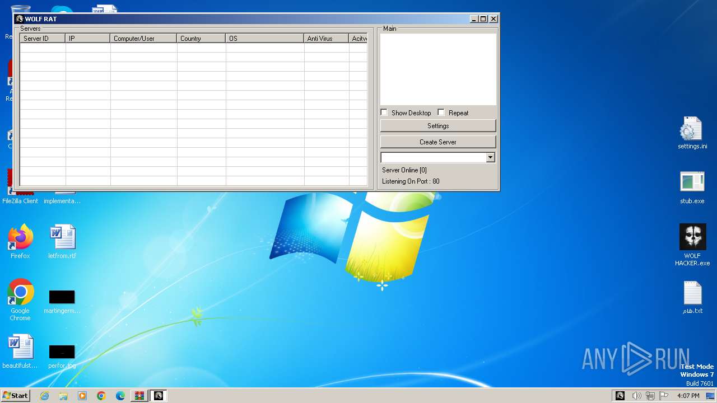Enable the Repeat checkbox

[x=441, y=113]
